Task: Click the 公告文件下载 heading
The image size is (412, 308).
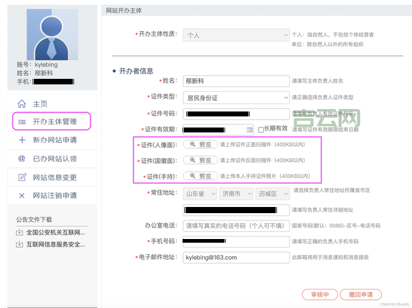Action: (x=34, y=219)
